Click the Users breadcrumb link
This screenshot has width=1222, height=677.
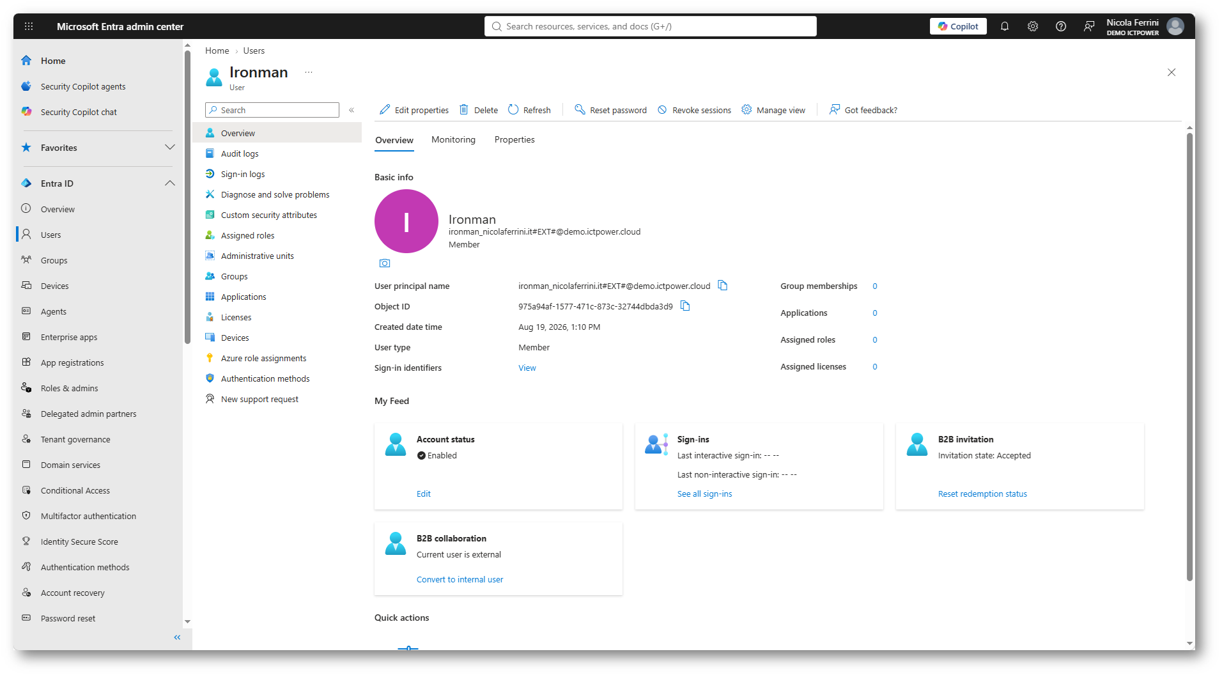pos(254,51)
